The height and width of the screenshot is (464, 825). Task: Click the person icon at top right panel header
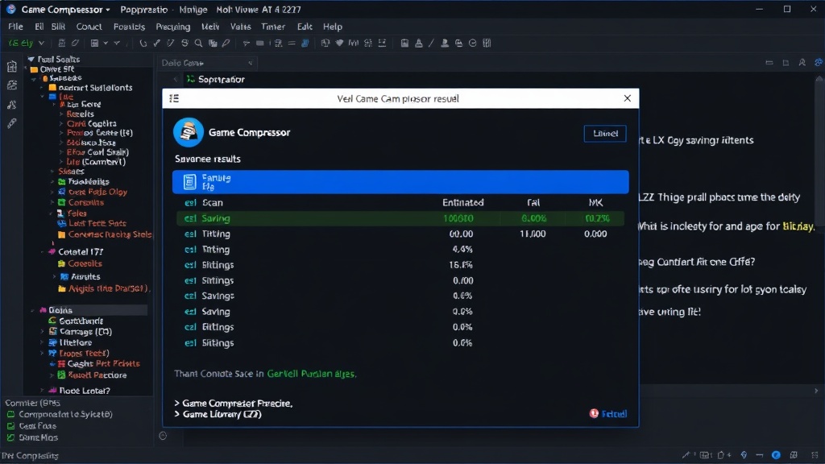802,63
